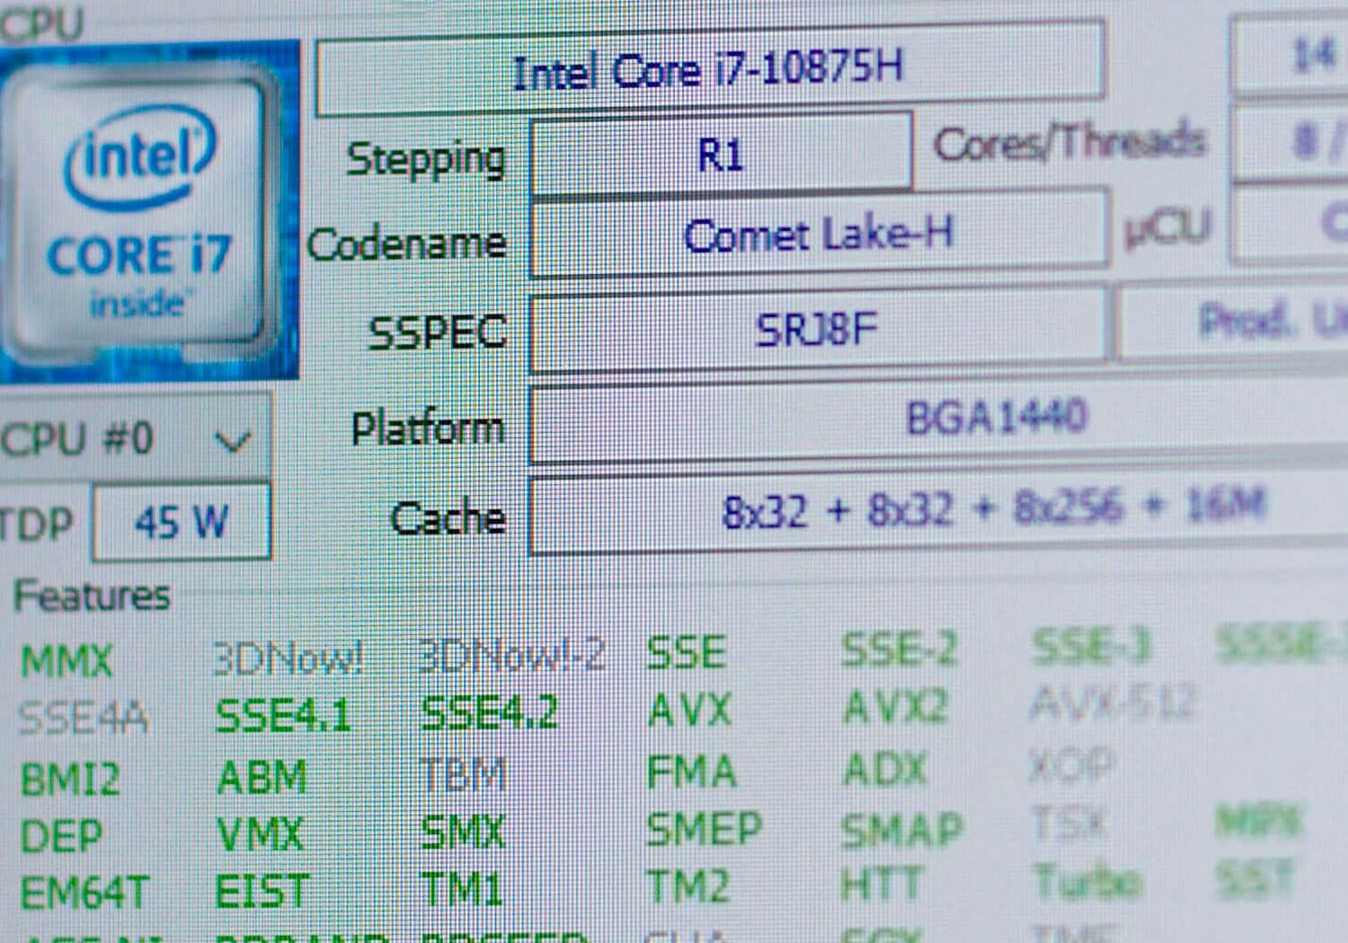Click the EM64T feature flag
Viewport: 1348px width, 943px height.
point(84,894)
